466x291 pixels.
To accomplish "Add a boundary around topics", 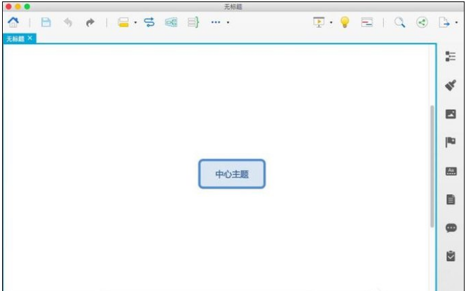I will (171, 22).
